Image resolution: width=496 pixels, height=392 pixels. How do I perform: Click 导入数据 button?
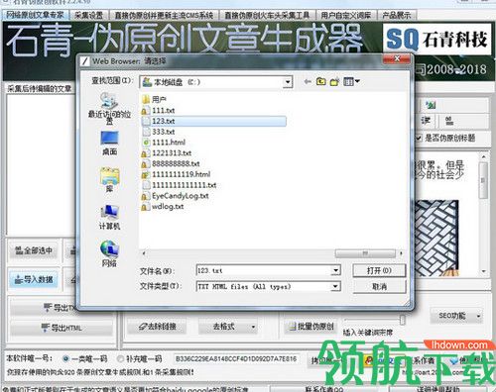tap(34, 279)
